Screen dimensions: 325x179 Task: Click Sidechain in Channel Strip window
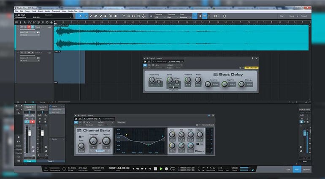[x=121, y=122]
